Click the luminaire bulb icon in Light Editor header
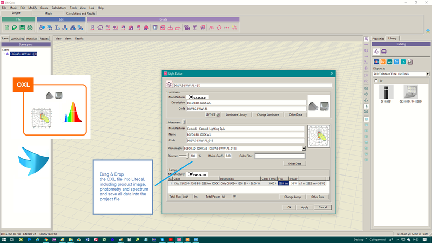The height and width of the screenshot is (243, 432). (169, 84)
